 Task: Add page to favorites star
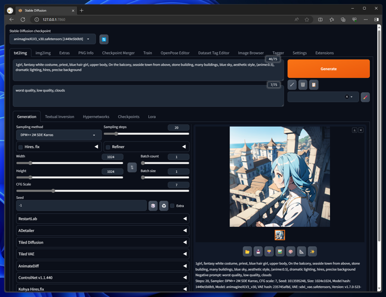tap(307, 19)
